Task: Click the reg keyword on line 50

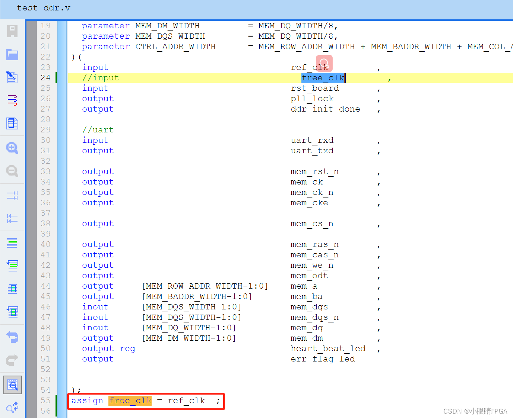Action: pos(127,349)
